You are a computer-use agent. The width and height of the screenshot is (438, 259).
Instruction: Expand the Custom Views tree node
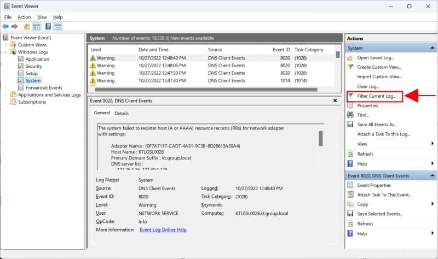click(6, 45)
